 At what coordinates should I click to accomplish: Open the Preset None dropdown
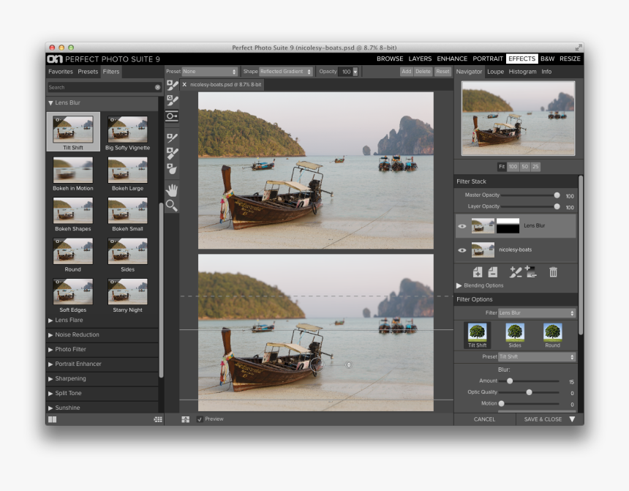pyautogui.click(x=210, y=72)
